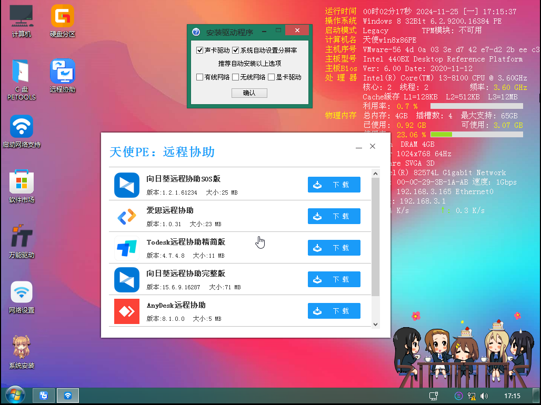Viewport: 541px width, 405px height.
Task: Close the 安装驱动程序 dialog
Action: pos(297,31)
